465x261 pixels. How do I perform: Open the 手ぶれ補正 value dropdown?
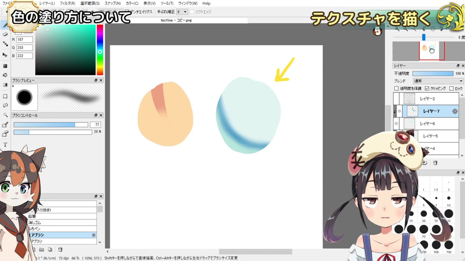pos(182,12)
